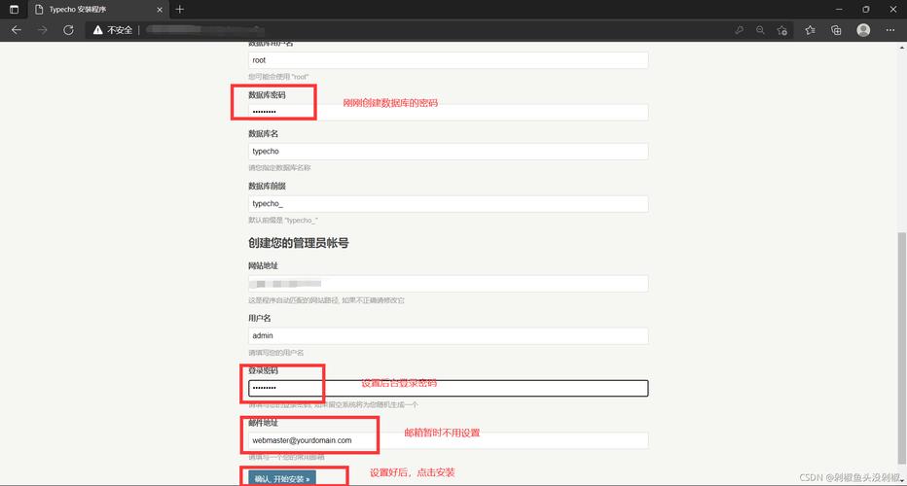Click the 数据库前缀 field containing typecho_
Image resolution: width=907 pixels, height=486 pixels.
[x=449, y=204]
